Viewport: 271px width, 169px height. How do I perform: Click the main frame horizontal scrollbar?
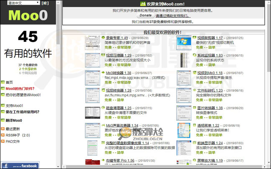(x=164, y=167)
